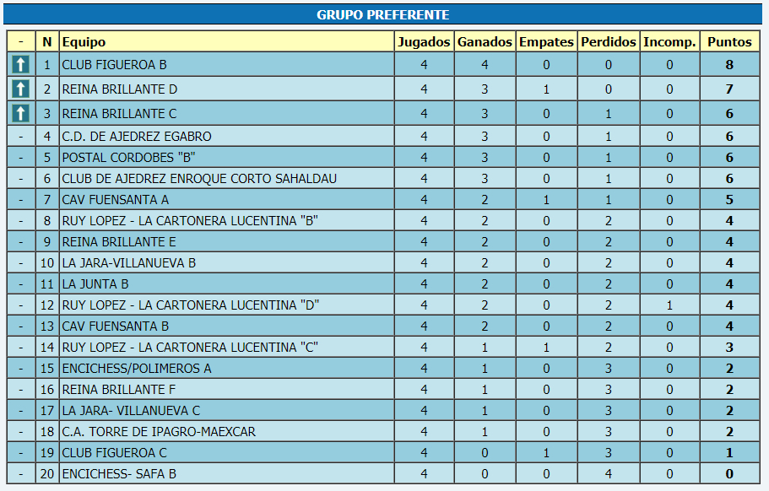Select team CAV FUENSANTA A
Image resolution: width=769 pixels, height=491 pixels.
116,199
